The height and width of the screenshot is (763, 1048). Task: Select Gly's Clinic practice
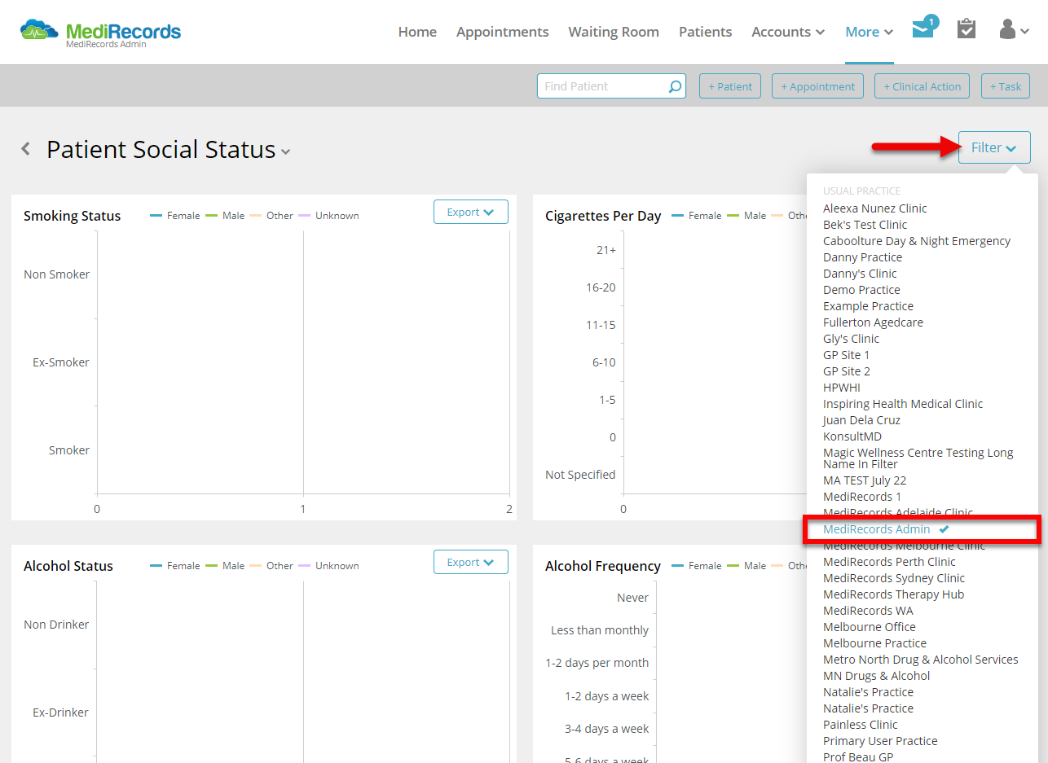tap(851, 339)
